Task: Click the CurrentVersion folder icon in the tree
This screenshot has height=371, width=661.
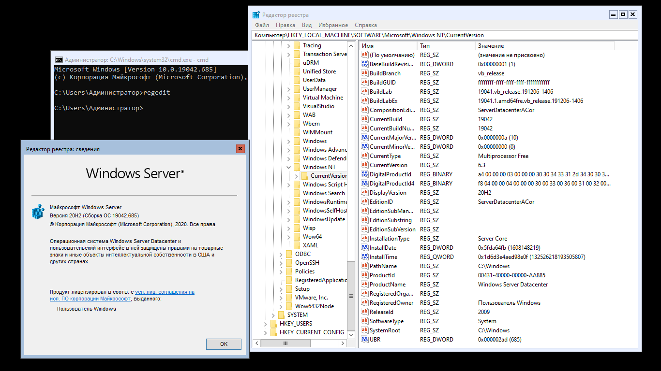Action: pos(304,176)
